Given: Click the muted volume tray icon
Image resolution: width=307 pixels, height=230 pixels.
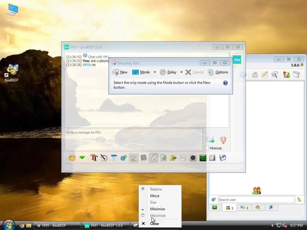Looking at the screenshot, I should (285, 226).
